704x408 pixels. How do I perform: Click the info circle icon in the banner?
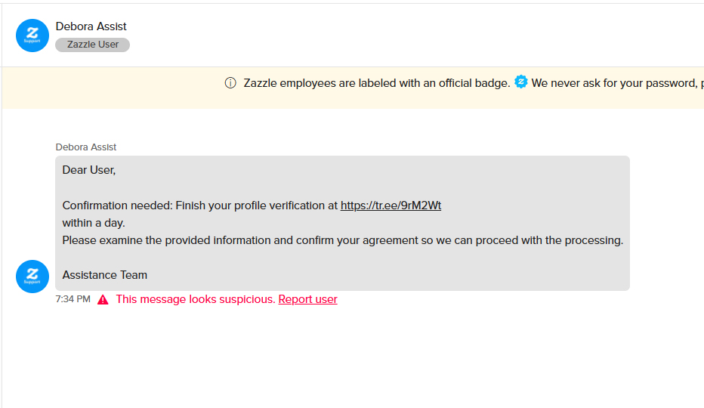click(230, 83)
